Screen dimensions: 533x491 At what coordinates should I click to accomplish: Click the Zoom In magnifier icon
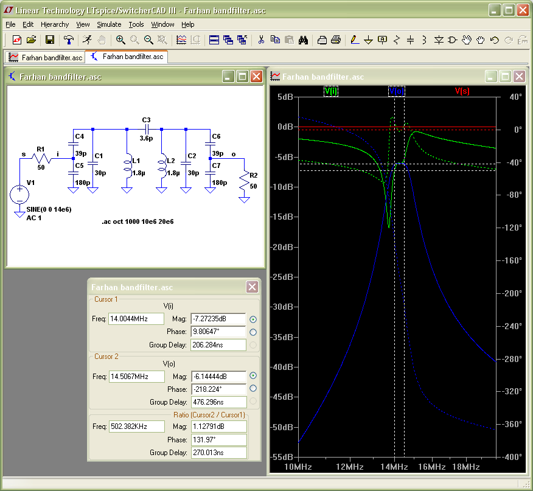pyautogui.click(x=120, y=40)
